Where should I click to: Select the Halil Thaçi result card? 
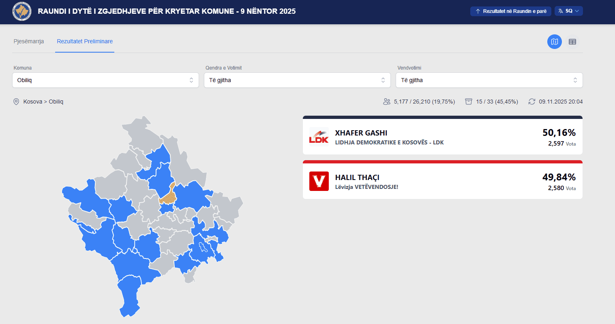click(442, 181)
